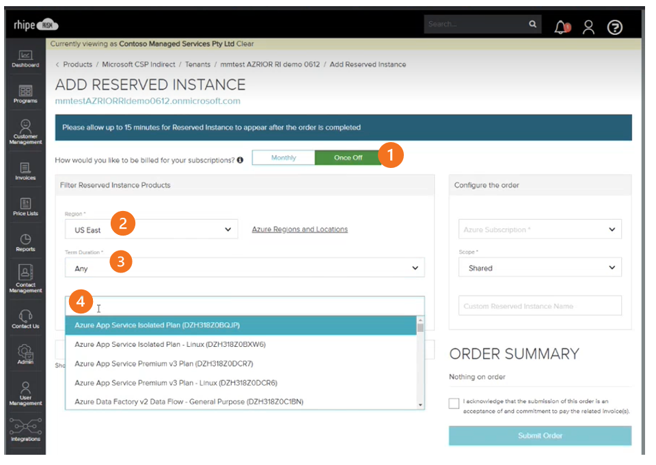Screen dimensions: 656x465
Task: Open Price Lists in sidebar
Action: 25,207
